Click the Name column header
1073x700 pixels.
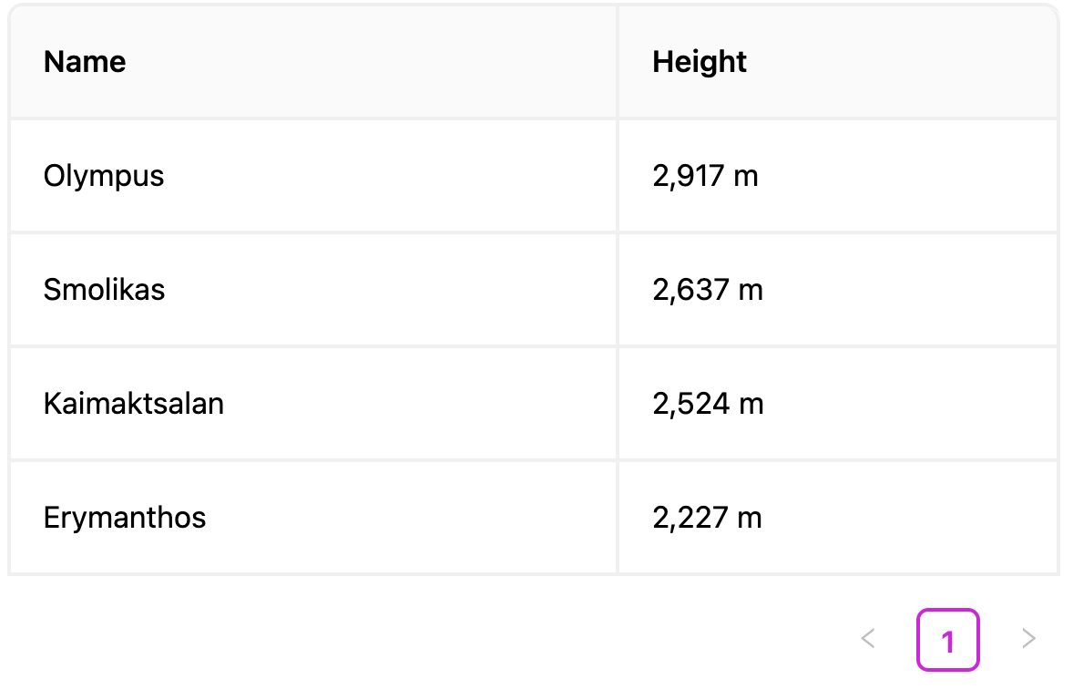(85, 62)
